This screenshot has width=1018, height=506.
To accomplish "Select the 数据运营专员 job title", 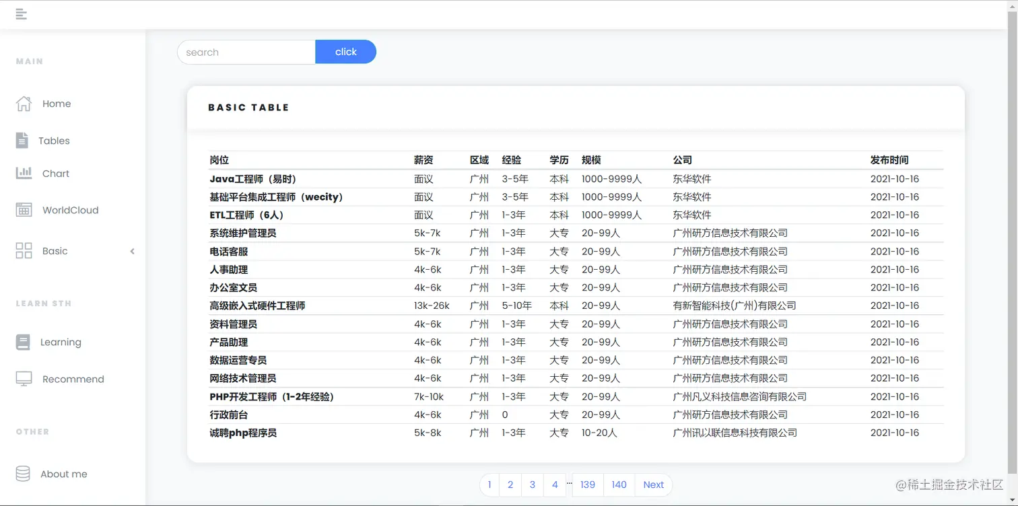I will (238, 361).
